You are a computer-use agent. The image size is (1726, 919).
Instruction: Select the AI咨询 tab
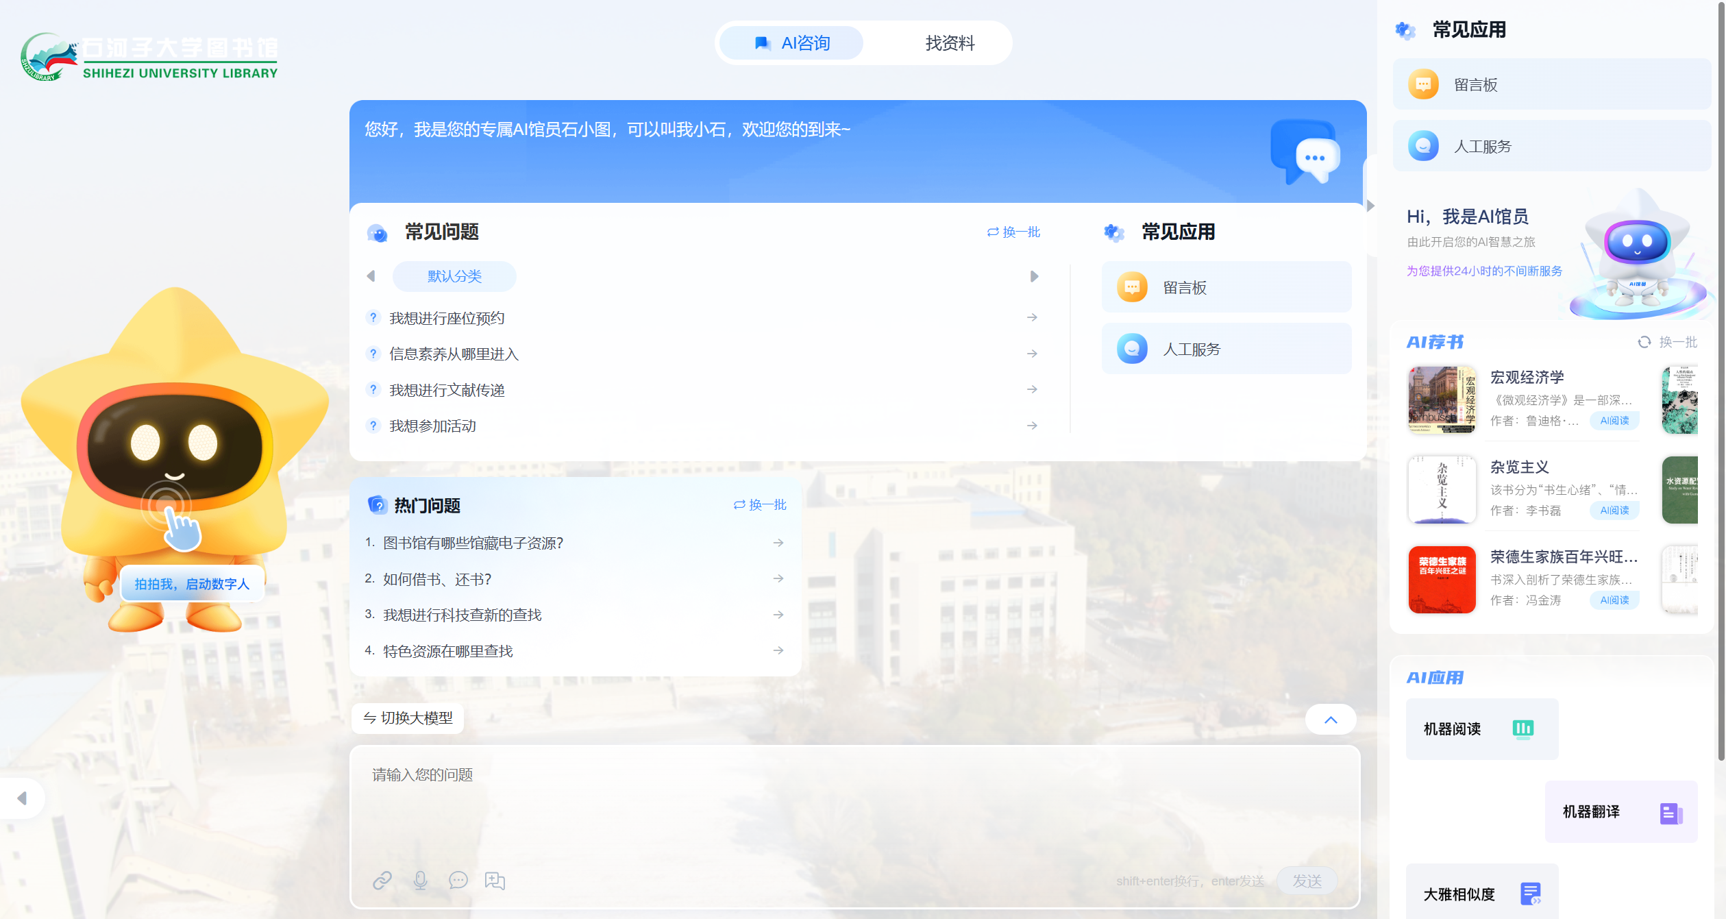tap(792, 43)
